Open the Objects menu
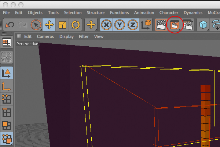 coord(35,12)
